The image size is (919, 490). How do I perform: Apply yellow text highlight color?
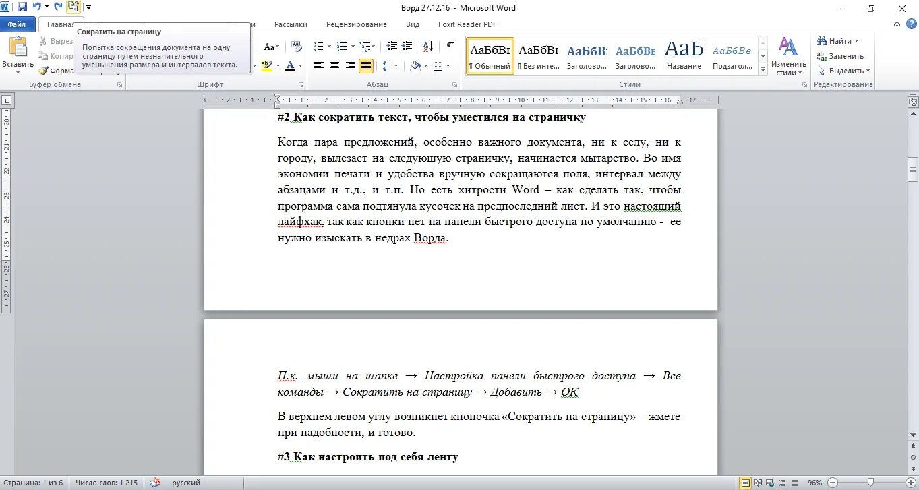(266, 65)
